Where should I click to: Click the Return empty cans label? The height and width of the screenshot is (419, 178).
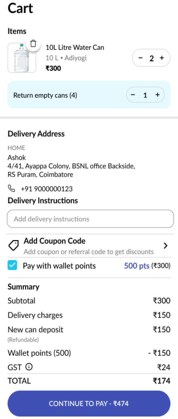45,95
